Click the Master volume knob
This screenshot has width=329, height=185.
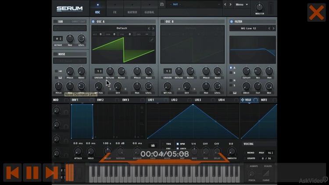coord(259,7)
